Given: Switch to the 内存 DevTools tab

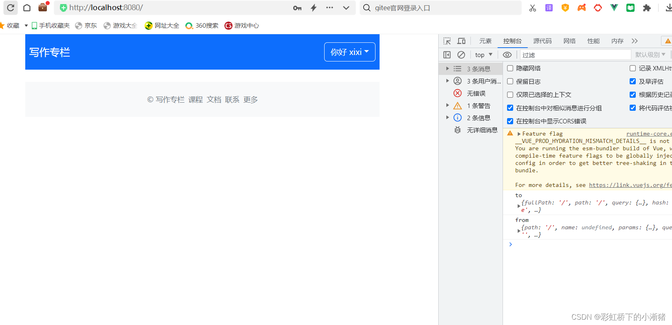Looking at the screenshot, I should [x=617, y=41].
